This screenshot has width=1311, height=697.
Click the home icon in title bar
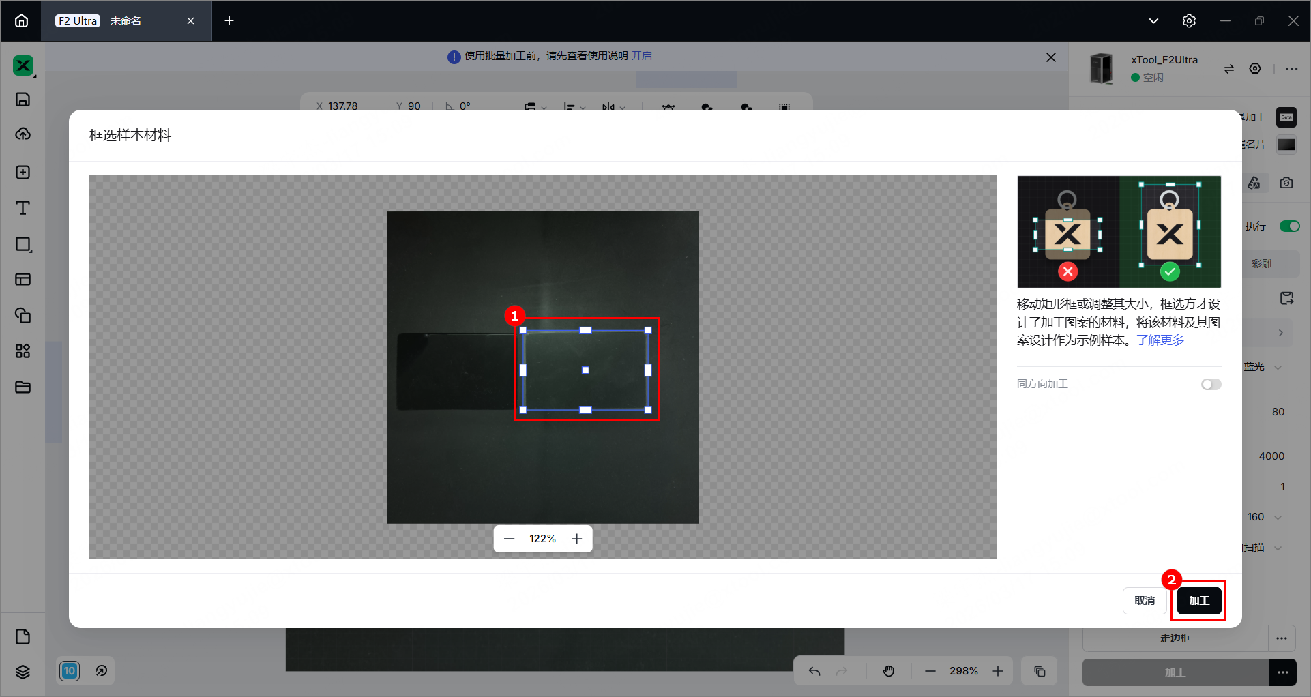22,20
